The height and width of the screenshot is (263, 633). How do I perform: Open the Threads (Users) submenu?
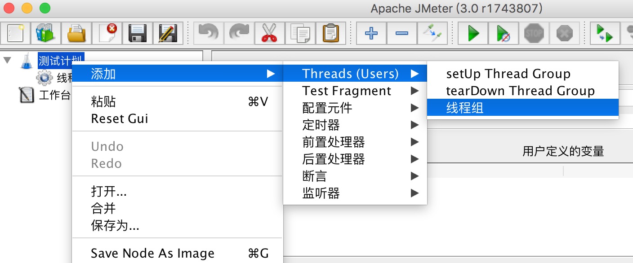point(355,74)
